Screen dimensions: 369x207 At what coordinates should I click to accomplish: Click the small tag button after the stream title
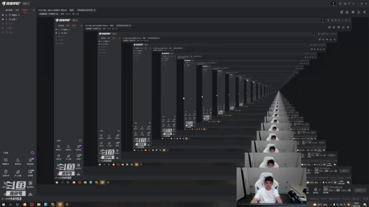(x=71, y=10)
